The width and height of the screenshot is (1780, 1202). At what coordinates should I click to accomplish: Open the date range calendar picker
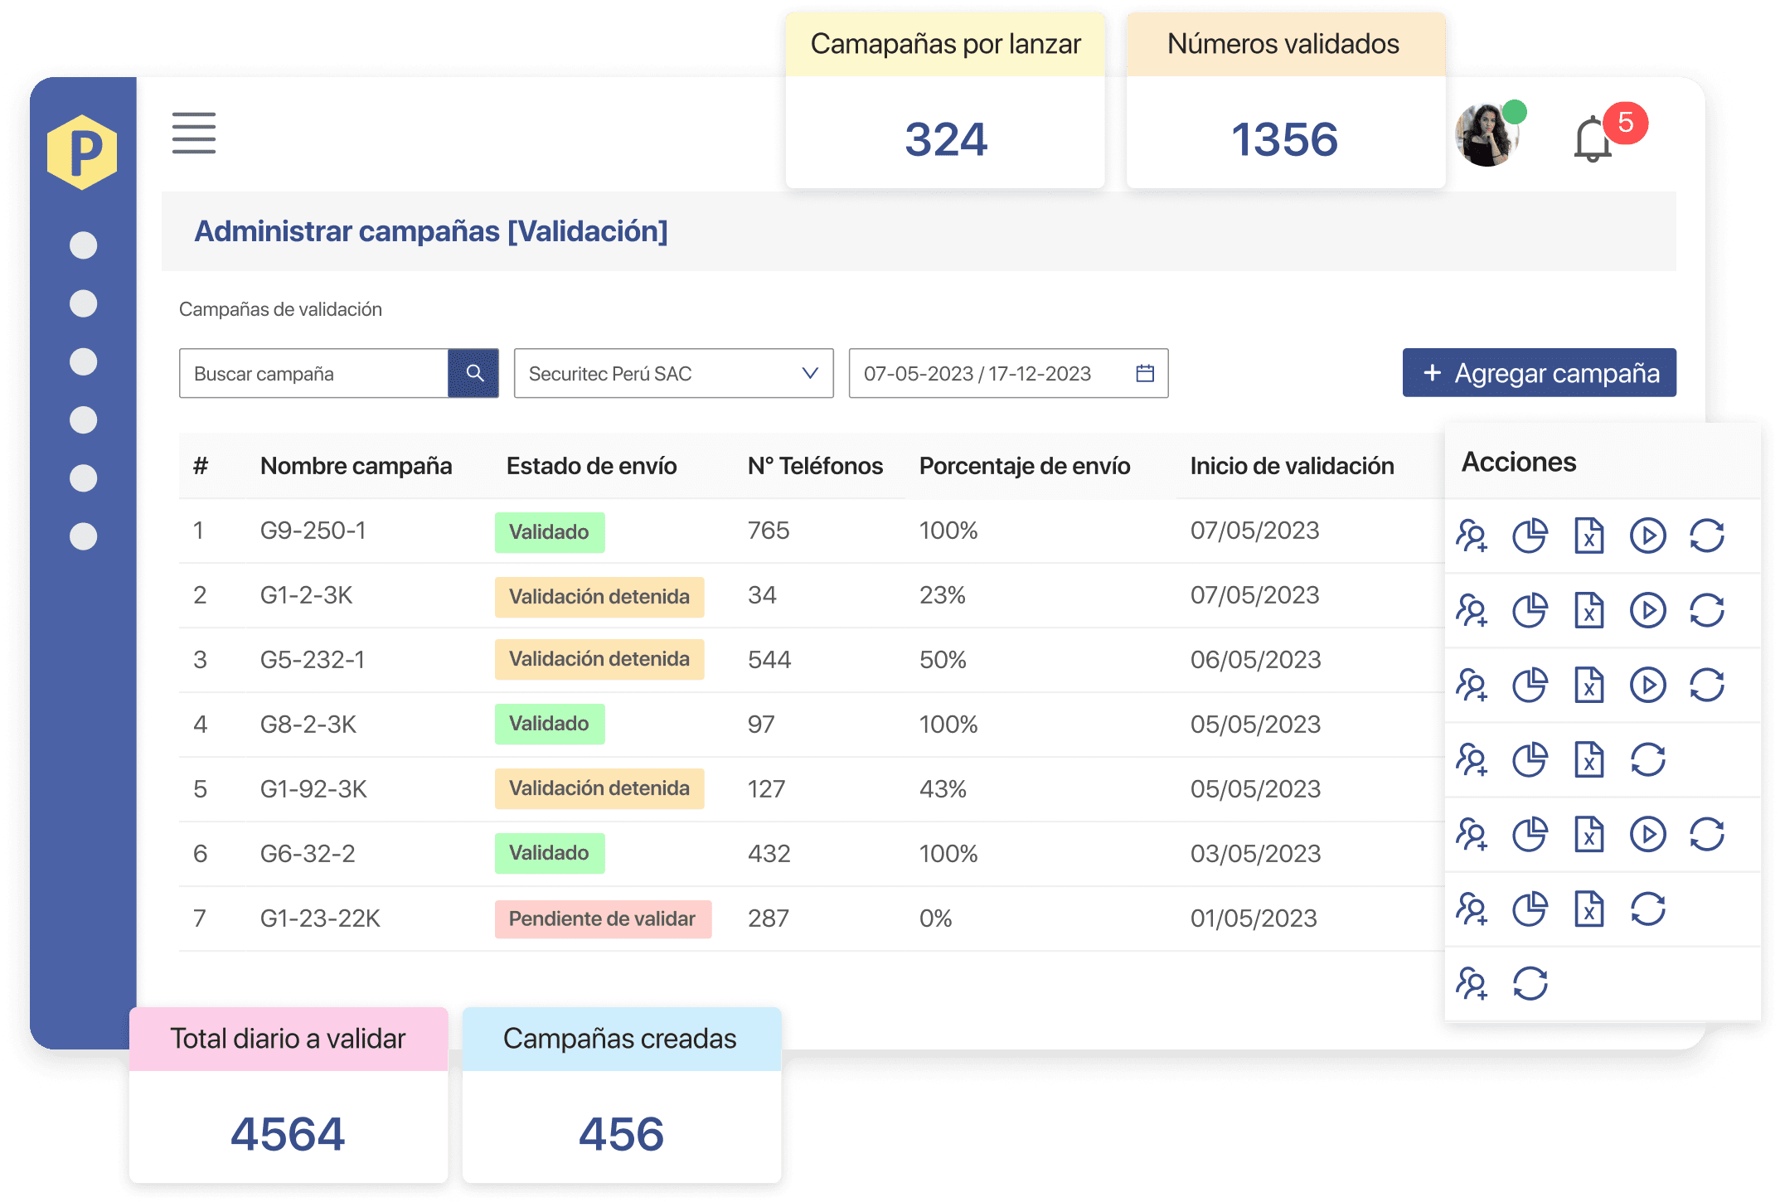1145,373
